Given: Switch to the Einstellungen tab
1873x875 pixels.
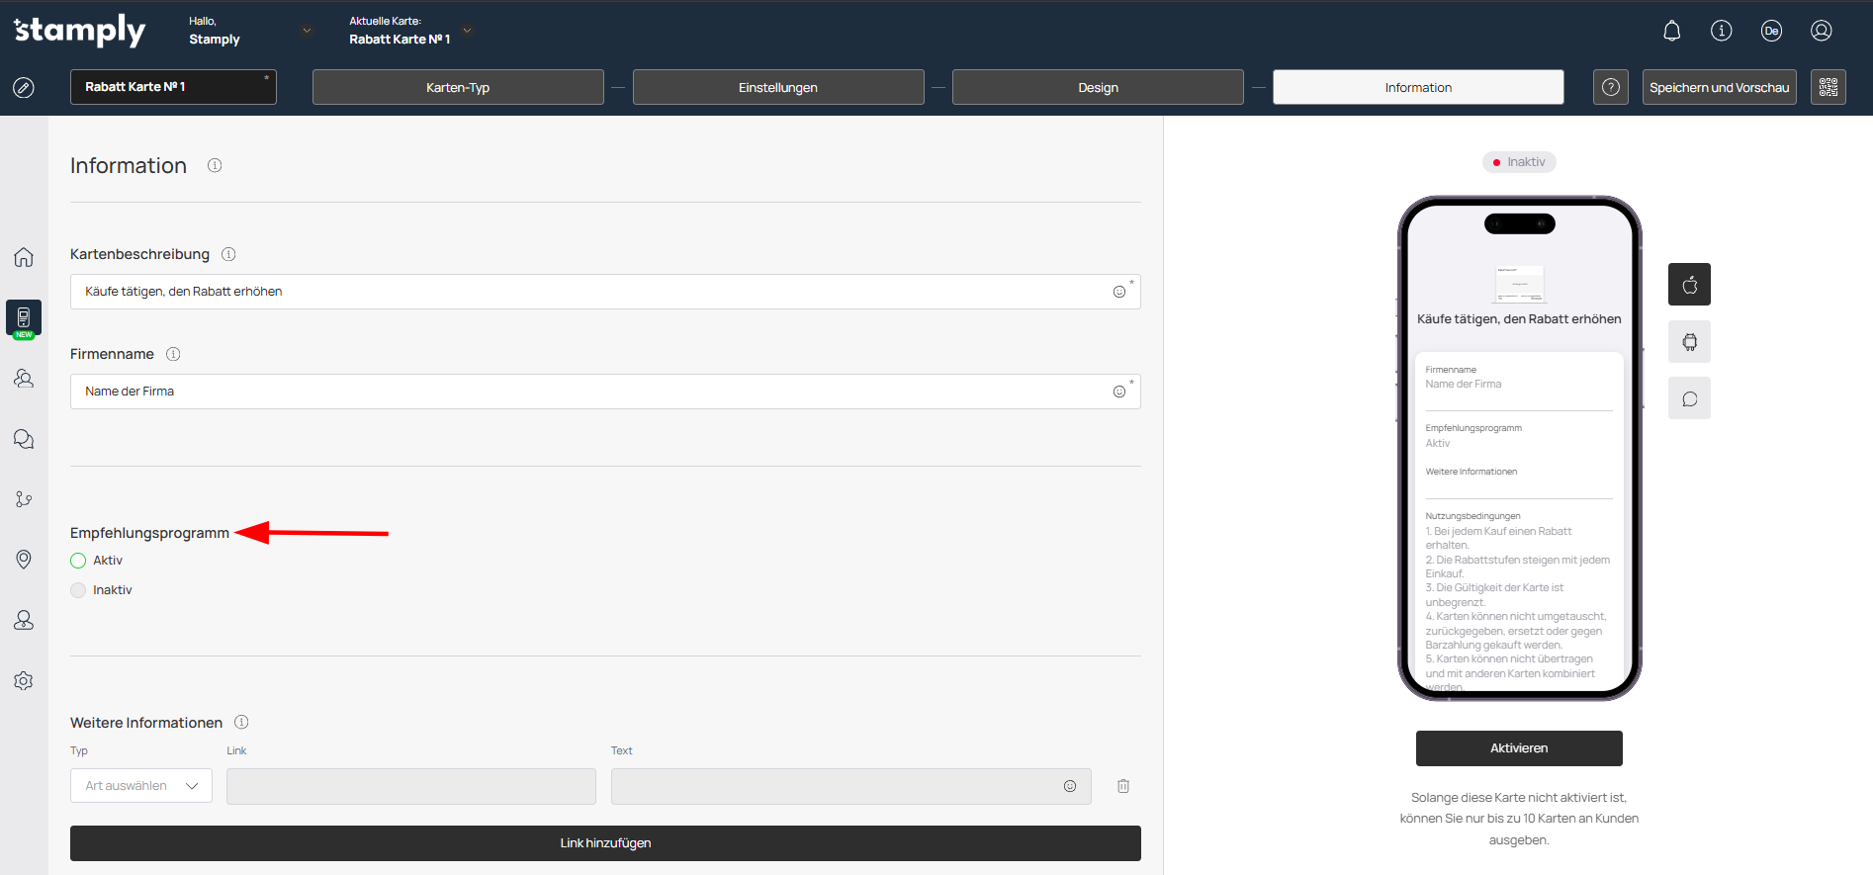Looking at the screenshot, I should [x=778, y=87].
